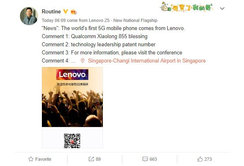
Task: Like the post via the thumbs-up icon
Action: [200, 159]
